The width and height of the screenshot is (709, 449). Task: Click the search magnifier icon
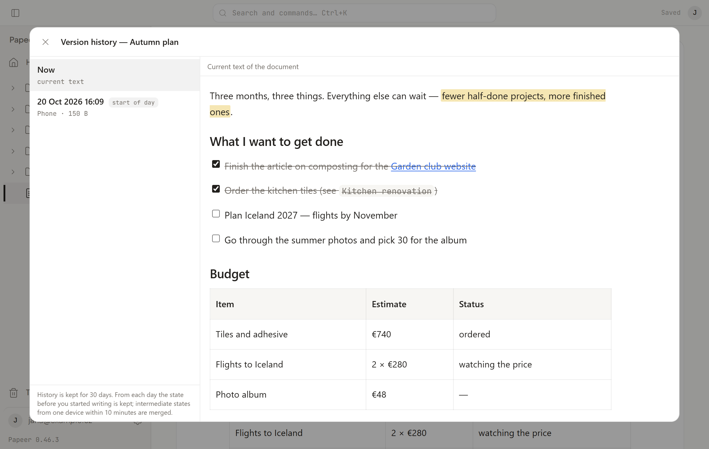(223, 13)
